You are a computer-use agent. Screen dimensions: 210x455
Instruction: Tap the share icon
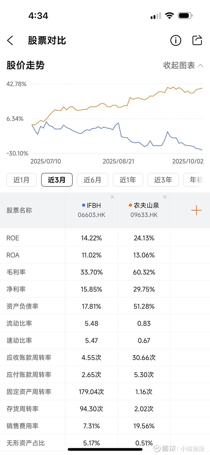click(197, 40)
